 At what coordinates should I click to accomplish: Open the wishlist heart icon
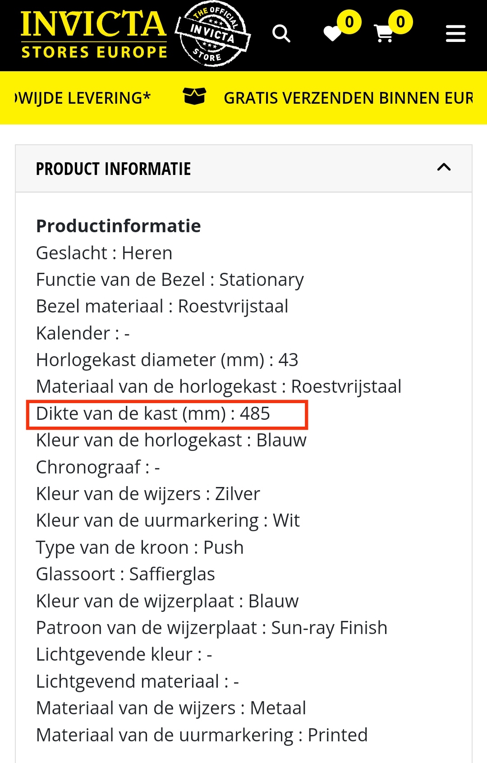tap(333, 34)
